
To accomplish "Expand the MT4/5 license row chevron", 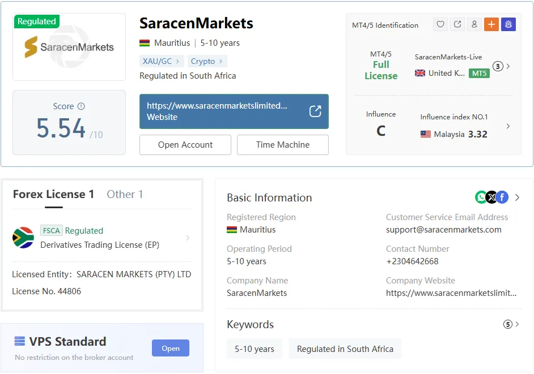I will [x=508, y=66].
